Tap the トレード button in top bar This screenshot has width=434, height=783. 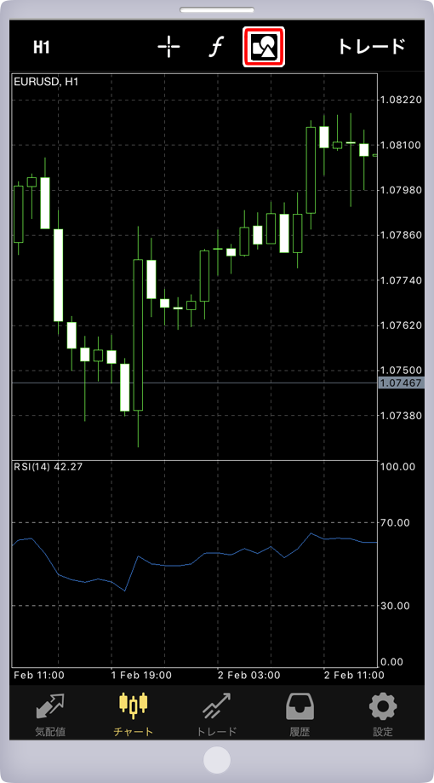coord(372,47)
